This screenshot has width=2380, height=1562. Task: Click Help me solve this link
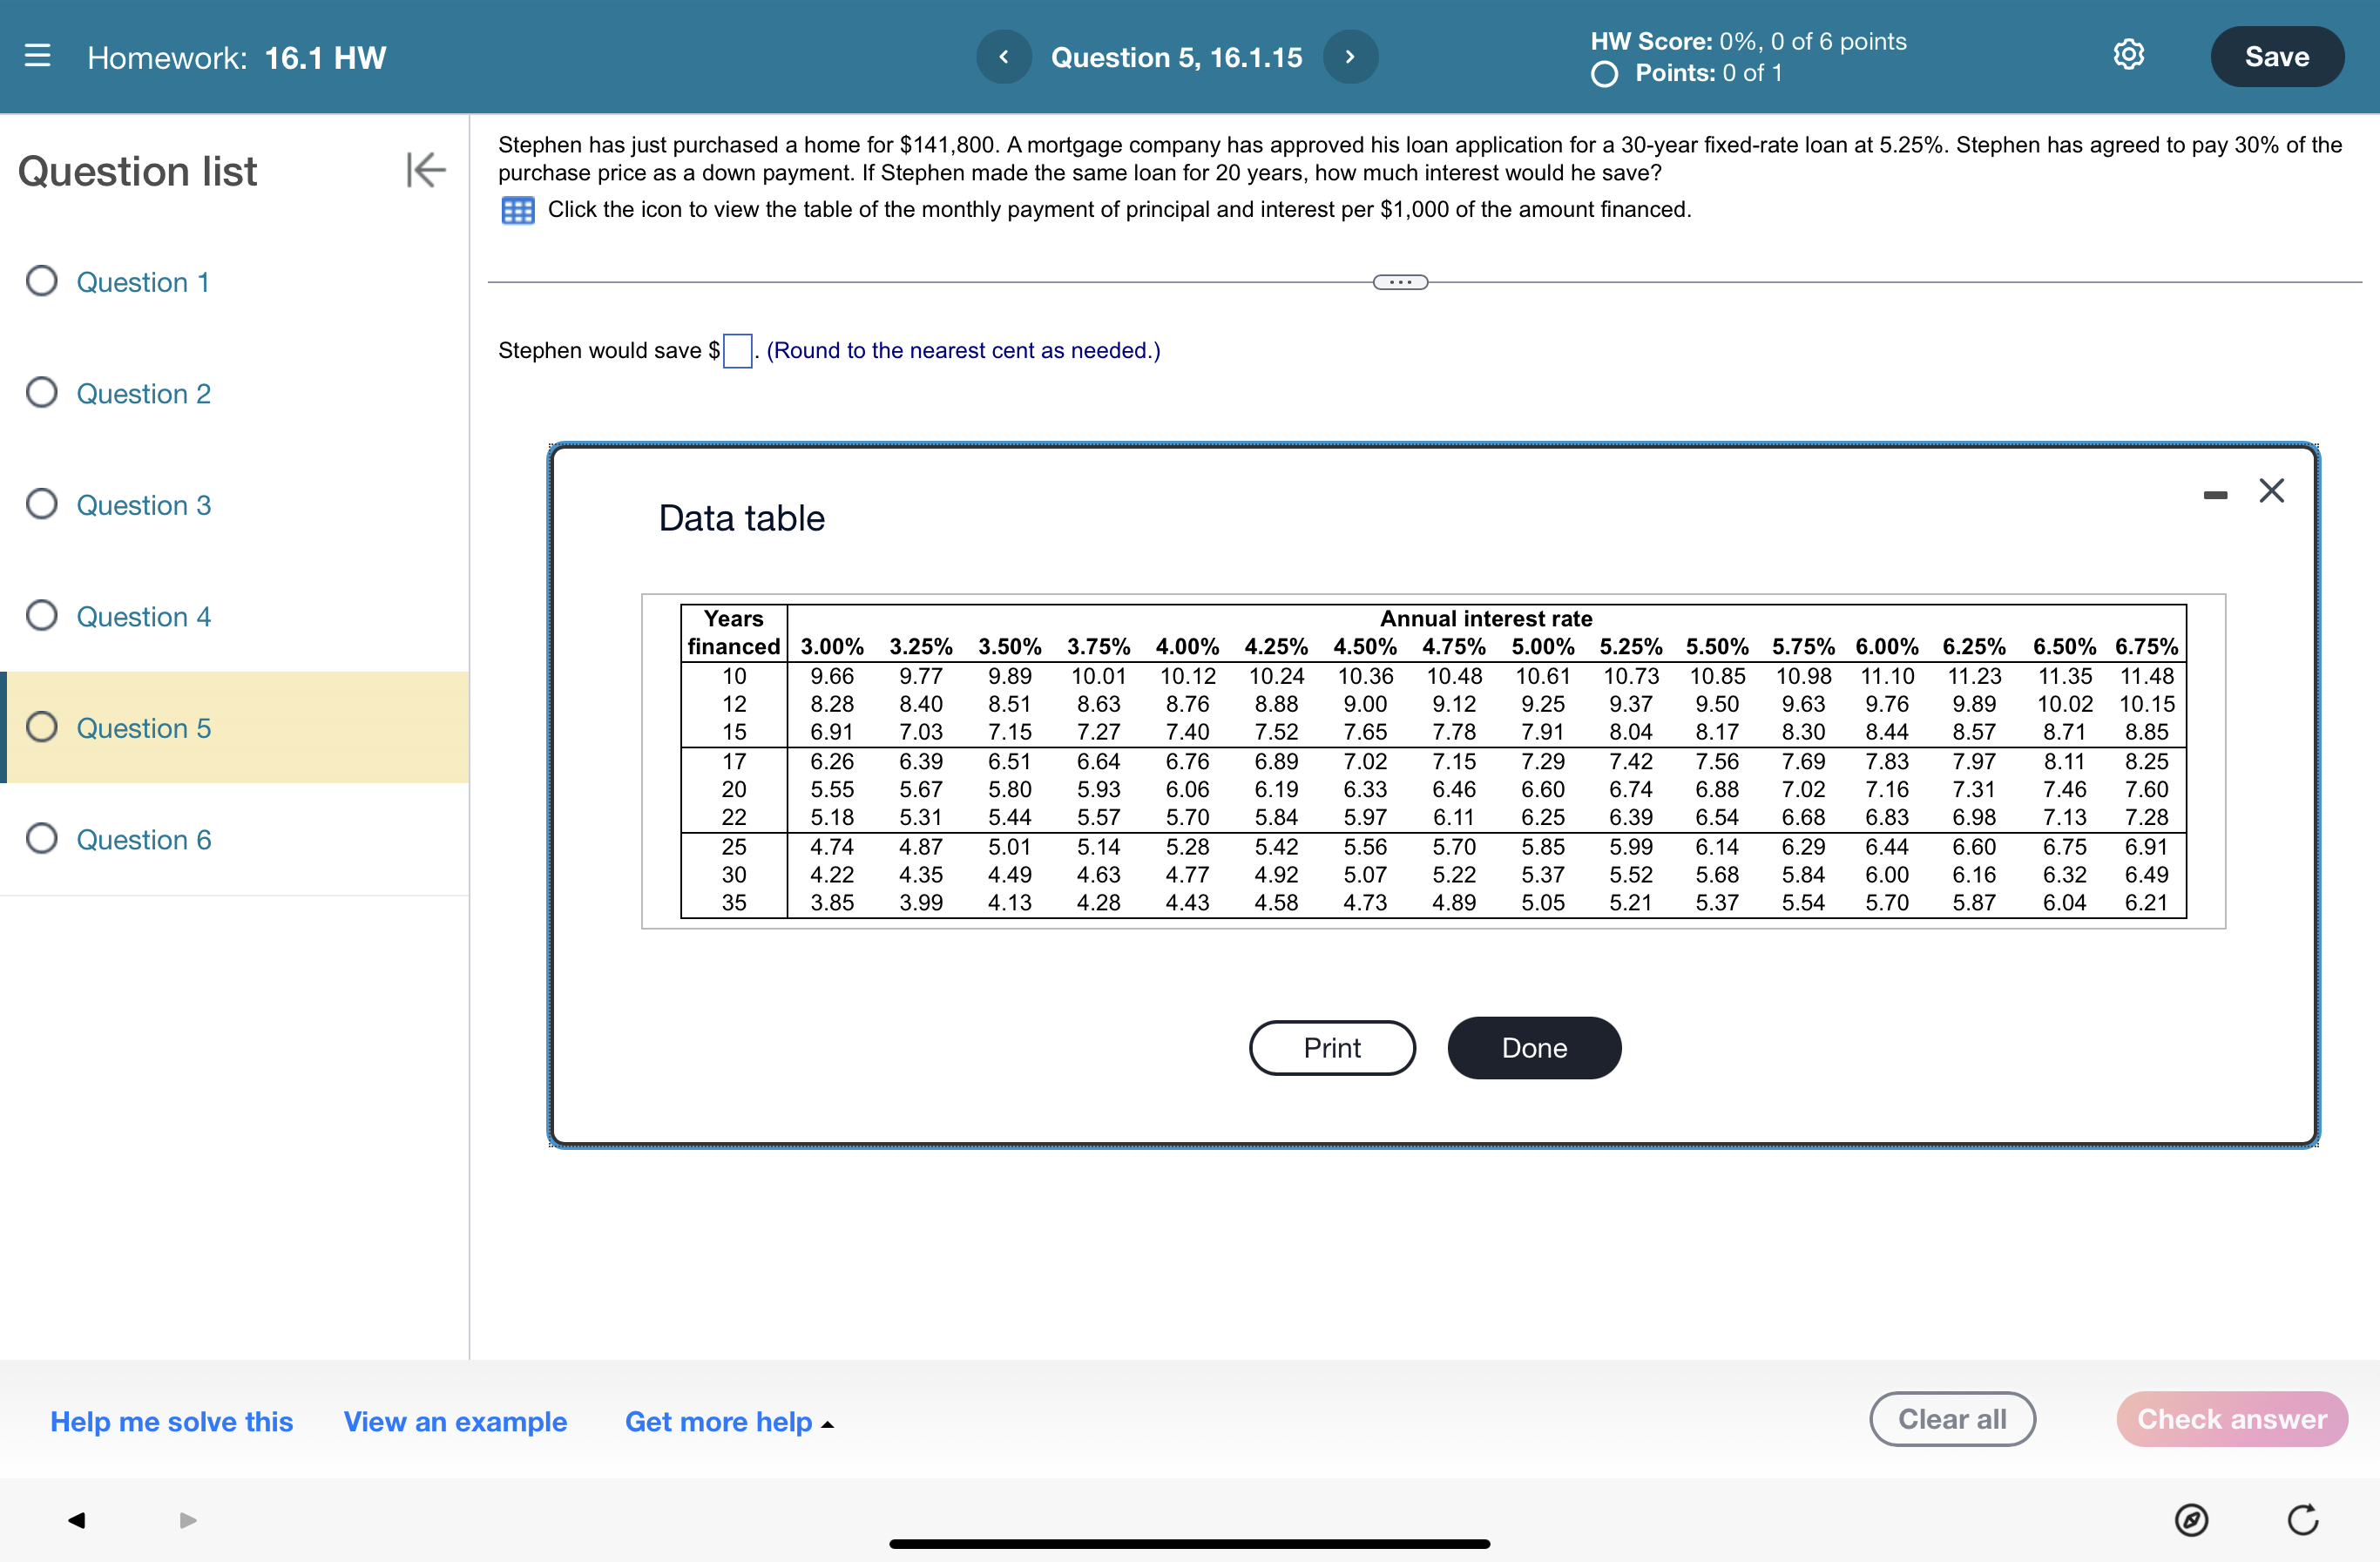[x=171, y=1421]
